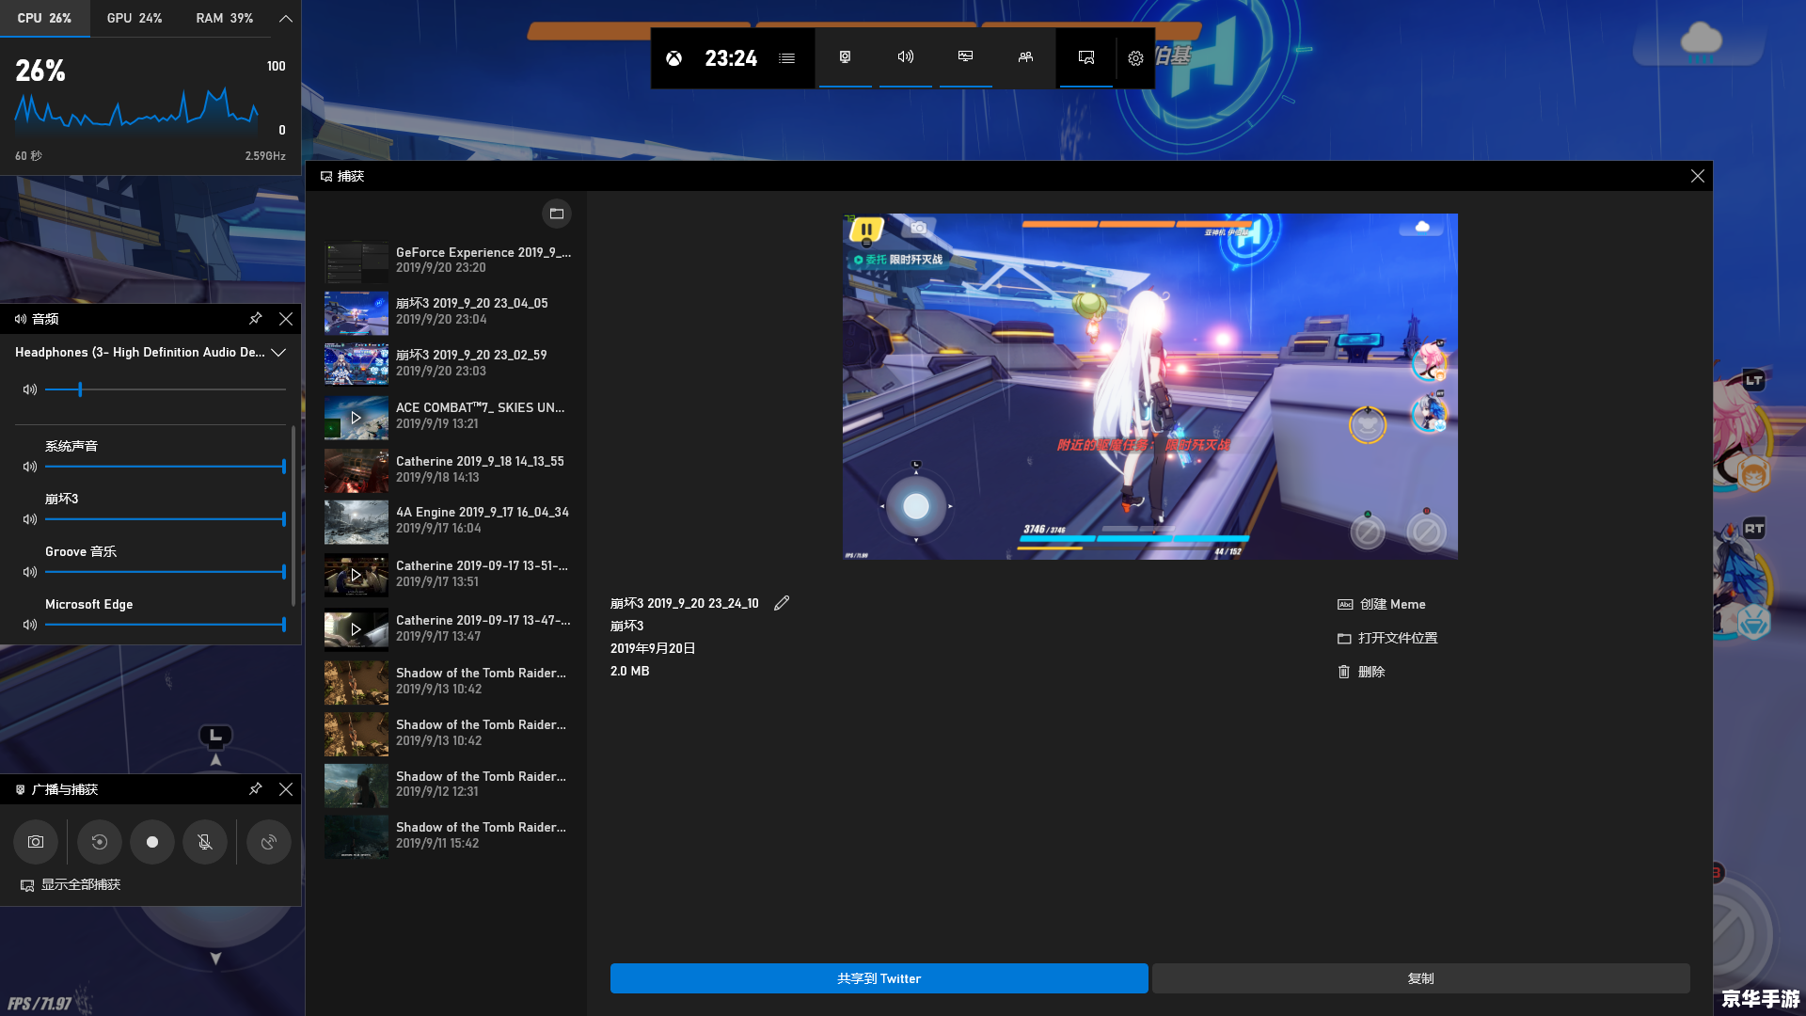Open the Game Bar widget menu
The width and height of the screenshot is (1806, 1016).
point(787,58)
